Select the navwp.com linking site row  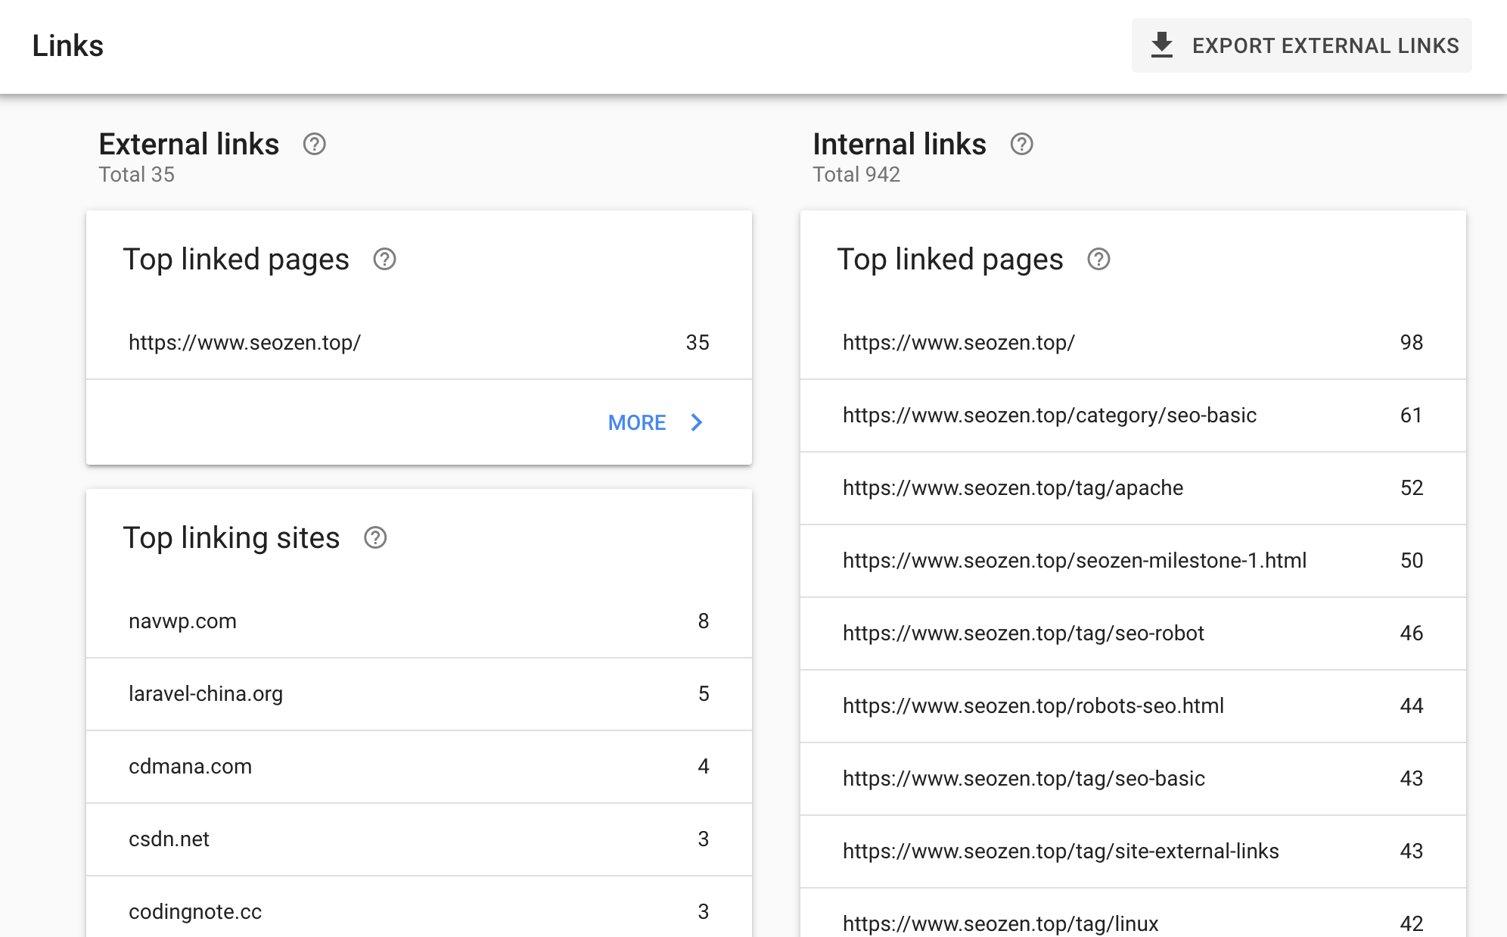(x=419, y=621)
